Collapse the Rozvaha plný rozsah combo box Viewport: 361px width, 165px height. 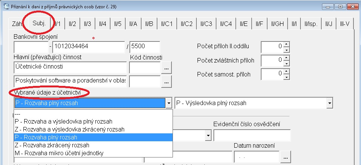pyautogui.click(x=169, y=102)
